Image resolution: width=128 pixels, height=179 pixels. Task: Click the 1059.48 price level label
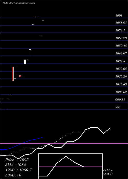coord(121,46)
